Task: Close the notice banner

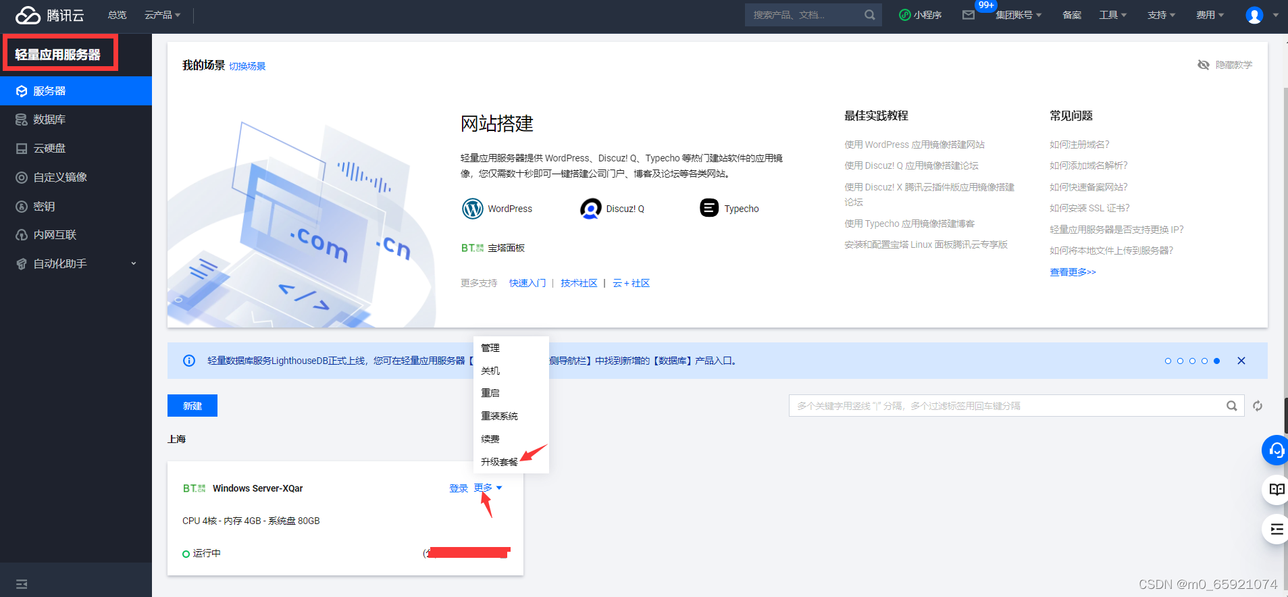Action: (x=1241, y=361)
